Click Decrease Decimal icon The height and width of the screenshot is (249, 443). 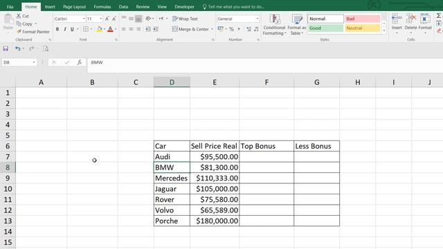pos(256,29)
